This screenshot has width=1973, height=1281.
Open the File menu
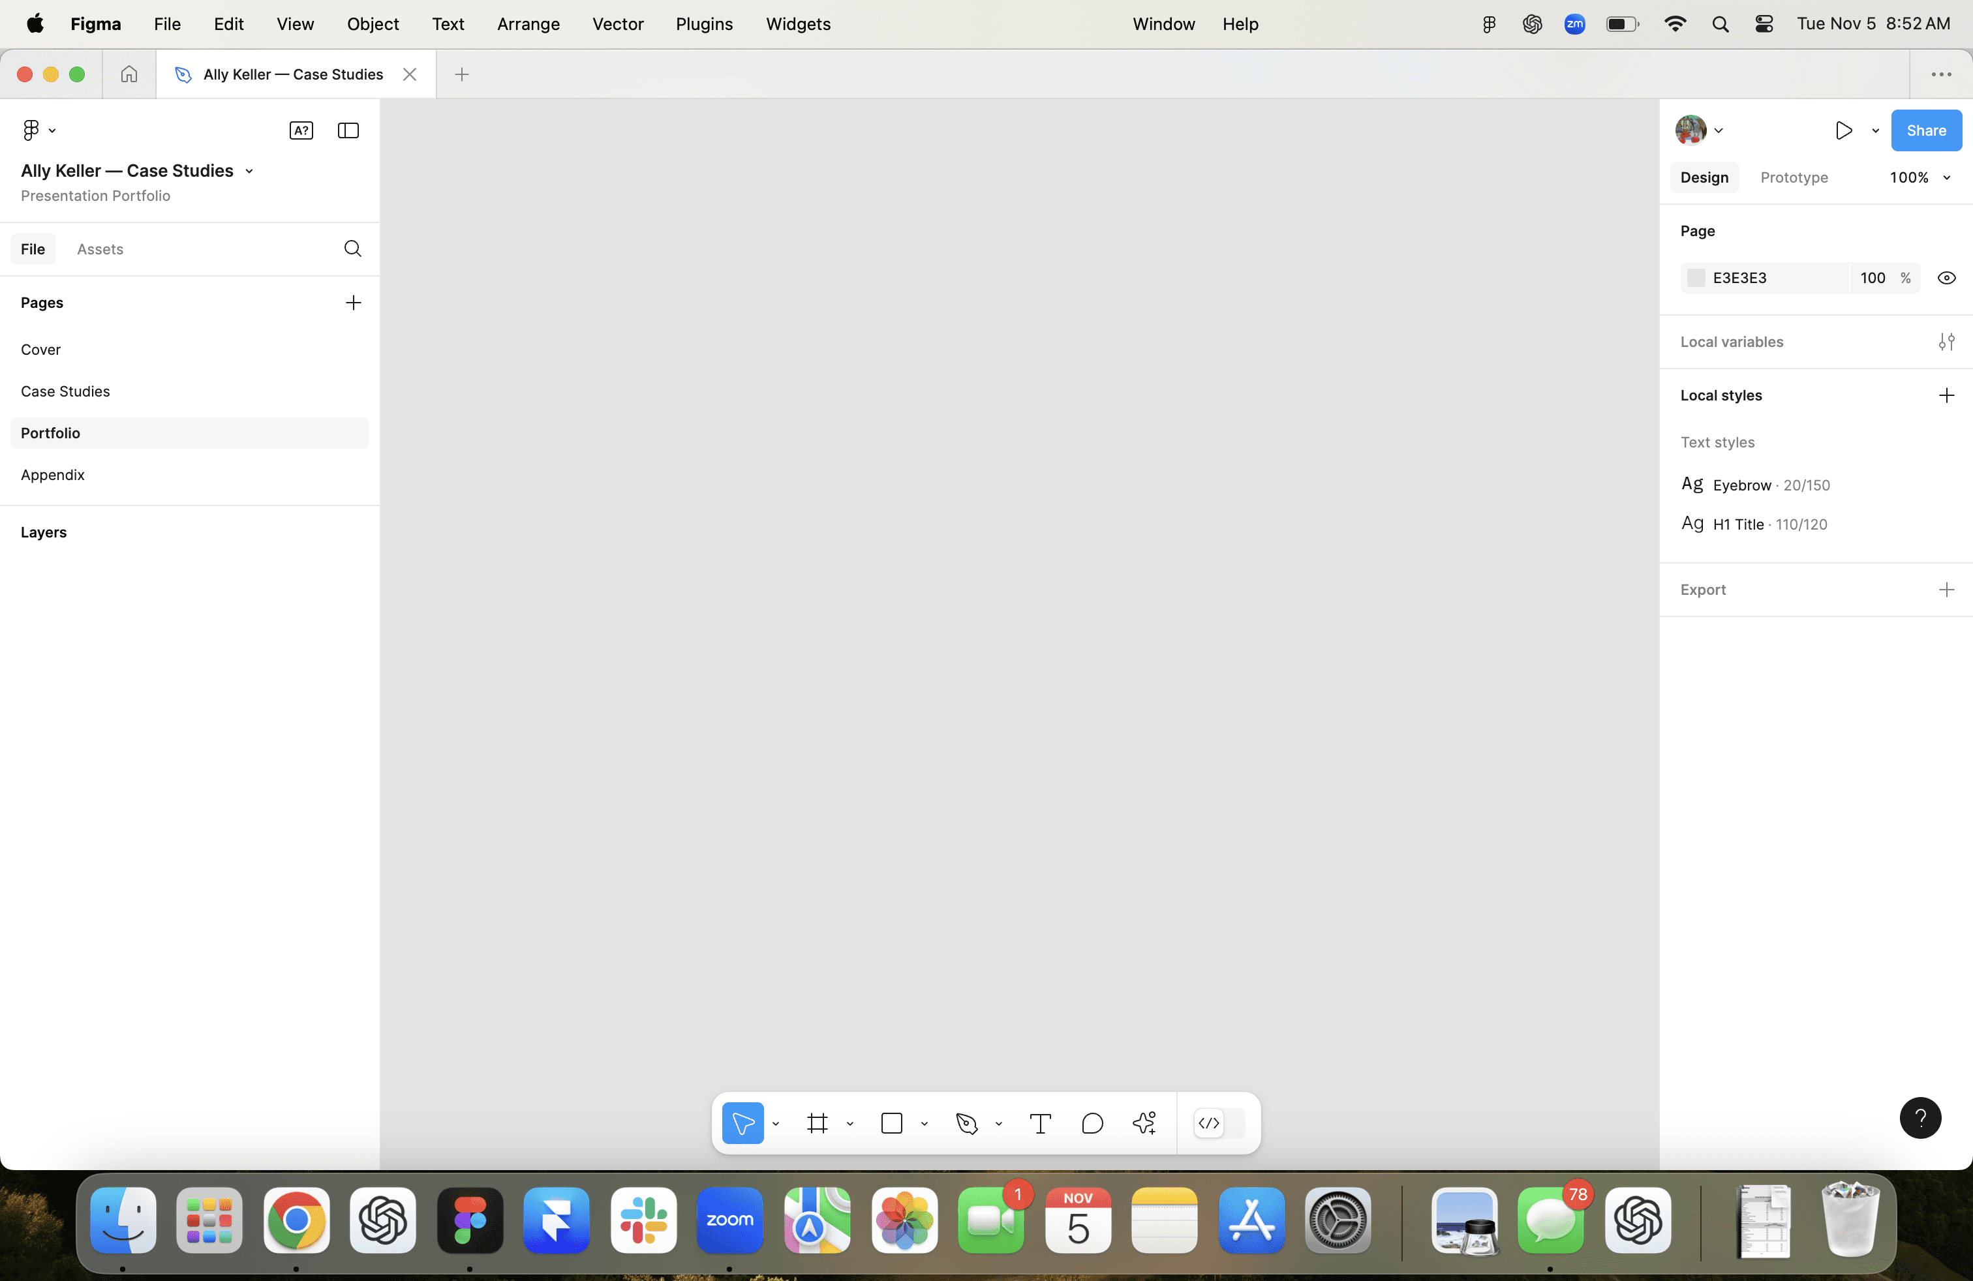(167, 24)
